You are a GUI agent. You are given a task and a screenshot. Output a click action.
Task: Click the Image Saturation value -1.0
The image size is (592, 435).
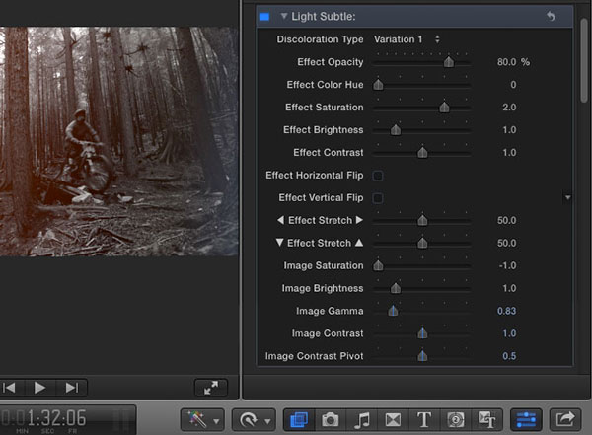[x=507, y=265]
